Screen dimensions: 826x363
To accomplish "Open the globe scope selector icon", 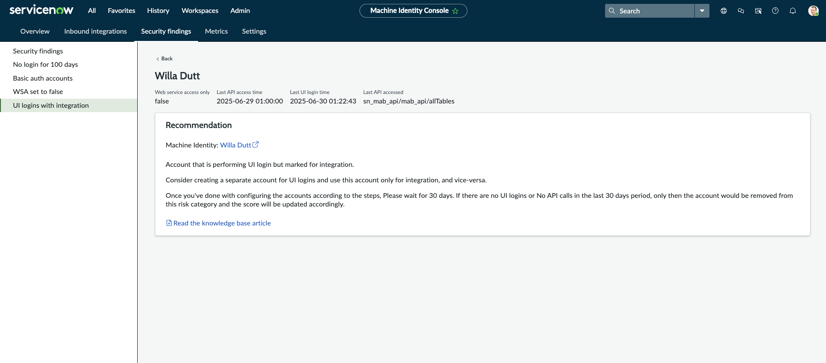I will (x=724, y=11).
